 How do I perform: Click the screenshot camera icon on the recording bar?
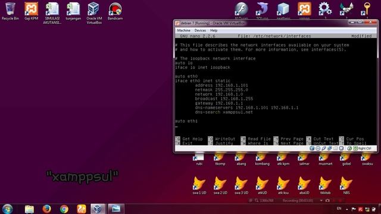point(327,201)
